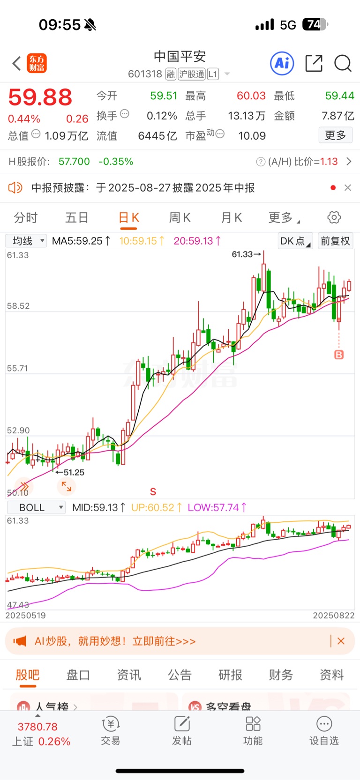Expand the 更多 chart period menu

(x=284, y=218)
